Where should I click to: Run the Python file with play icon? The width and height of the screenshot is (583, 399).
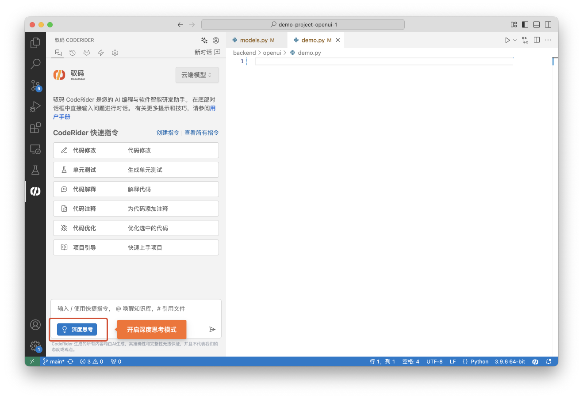pos(507,40)
